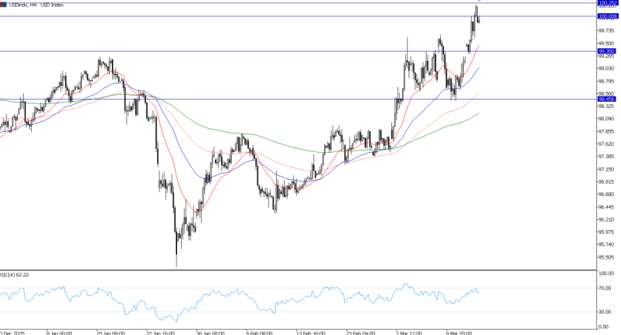
Task: Click the 95.975 value on the price axis
Action: (606, 232)
